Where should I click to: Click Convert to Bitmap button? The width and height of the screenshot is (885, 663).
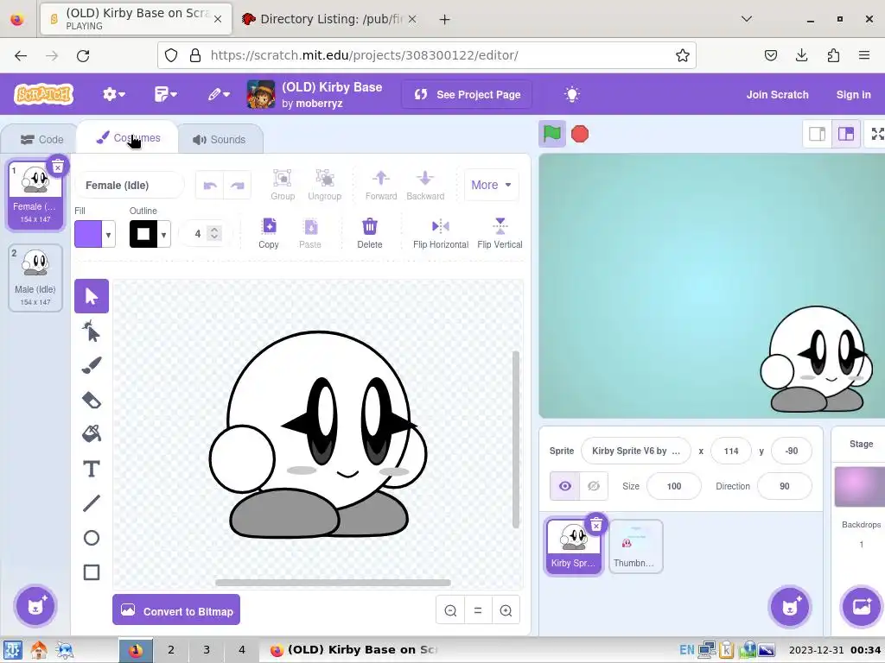[x=176, y=610]
